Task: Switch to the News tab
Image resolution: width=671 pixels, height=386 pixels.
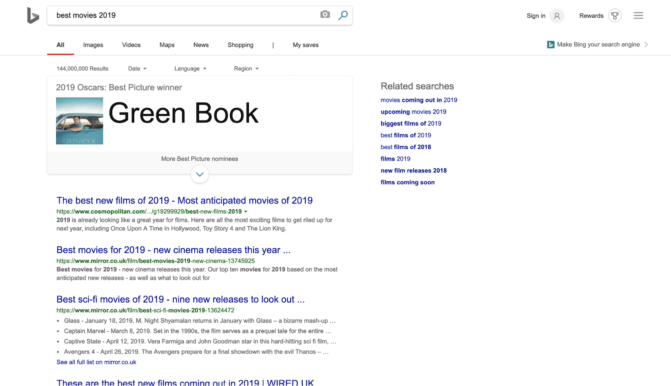Action: (201, 45)
